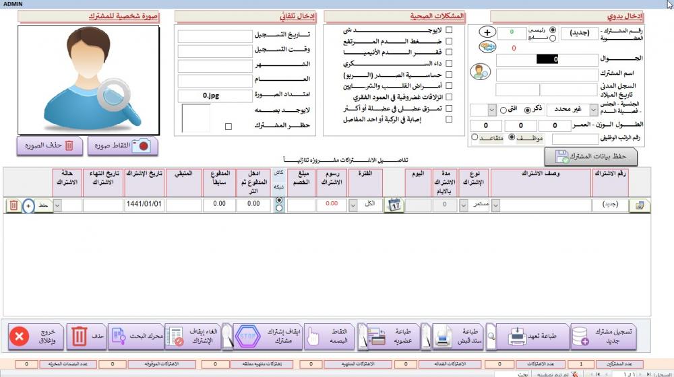Click خروج وإغلاق exit button
The image size is (674, 377).
click(x=36, y=337)
